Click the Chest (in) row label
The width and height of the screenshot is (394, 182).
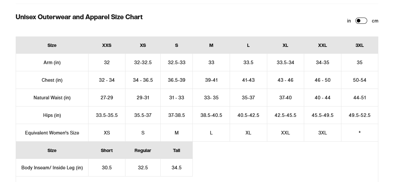coord(52,80)
